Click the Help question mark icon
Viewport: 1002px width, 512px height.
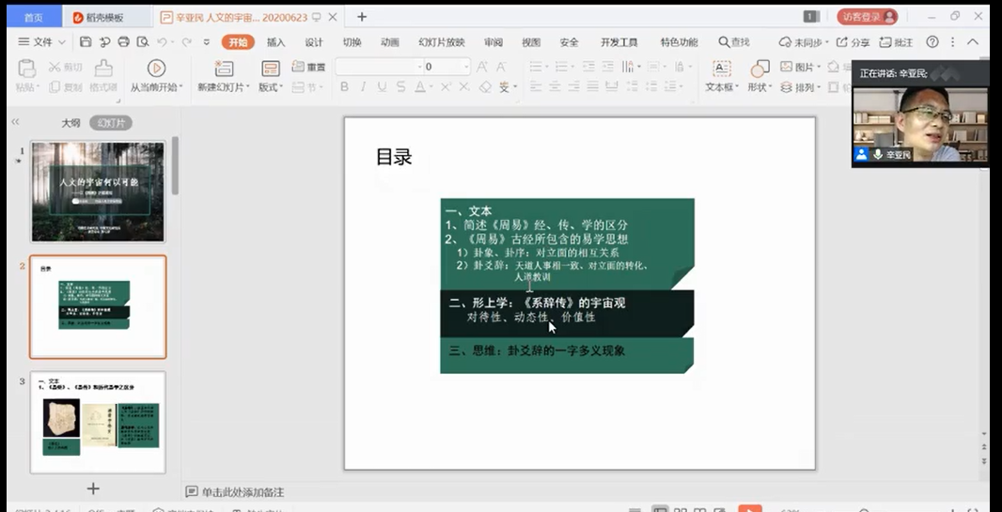click(932, 42)
